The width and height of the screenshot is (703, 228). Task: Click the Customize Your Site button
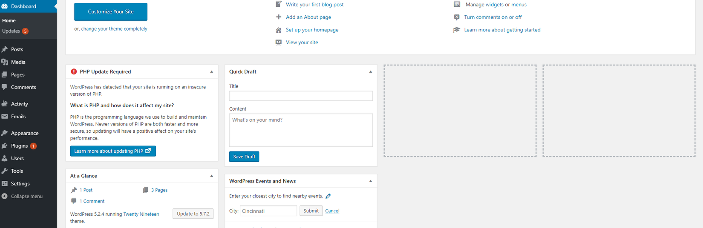[x=111, y=12]
